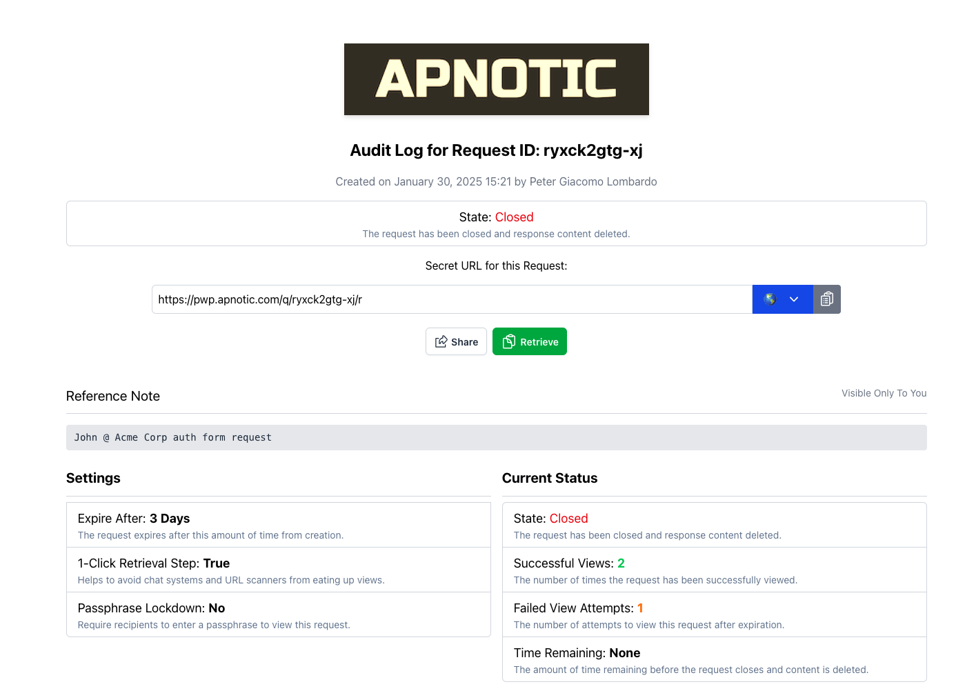The image size is (965, 691).
Task: Copy the secret URL with the clipboard icon
Action: [x=826, y=299]
